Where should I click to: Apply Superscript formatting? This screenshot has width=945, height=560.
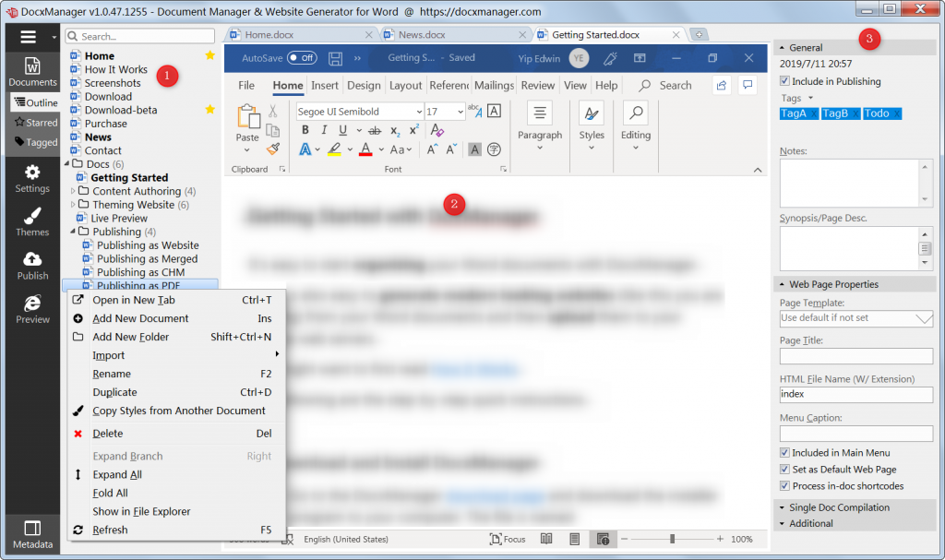coord(414,129)
